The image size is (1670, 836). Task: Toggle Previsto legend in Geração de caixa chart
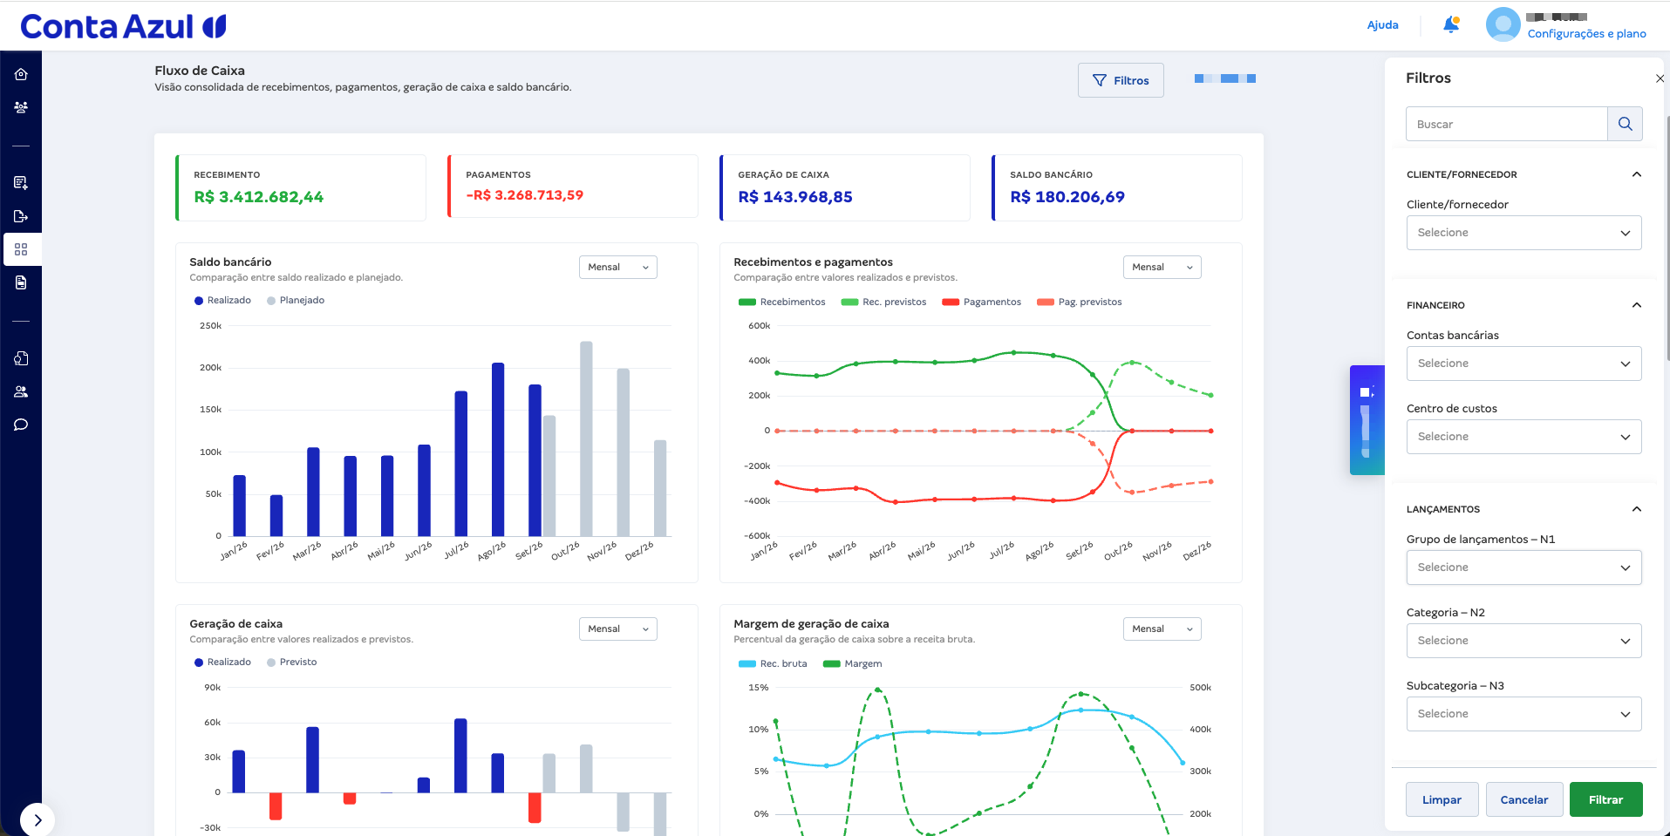click(291, 663)
